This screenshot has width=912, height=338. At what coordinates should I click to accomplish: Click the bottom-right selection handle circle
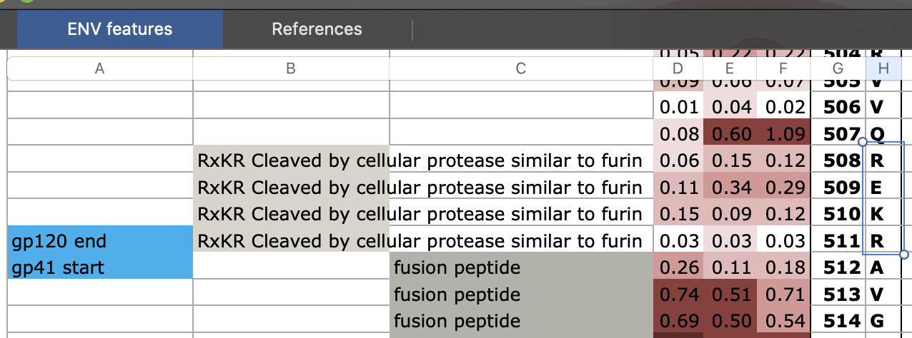coord(904,255)
